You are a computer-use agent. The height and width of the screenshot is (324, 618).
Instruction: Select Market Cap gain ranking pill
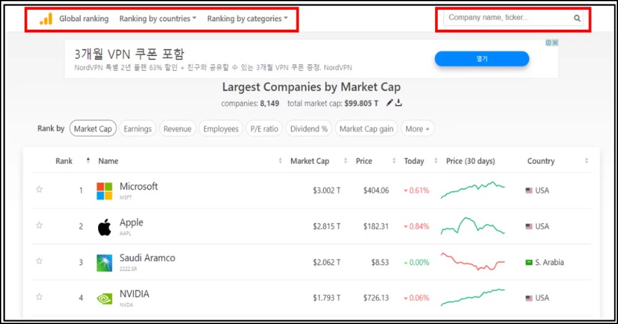pos(366,128)
